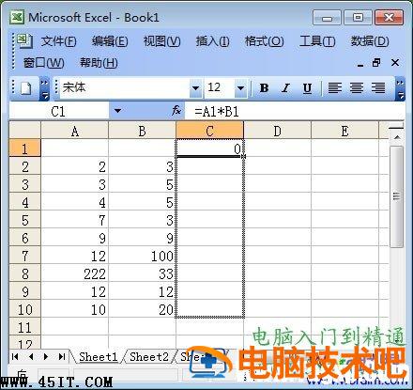
Task: Close the workbook window
Action: [395, 63]
